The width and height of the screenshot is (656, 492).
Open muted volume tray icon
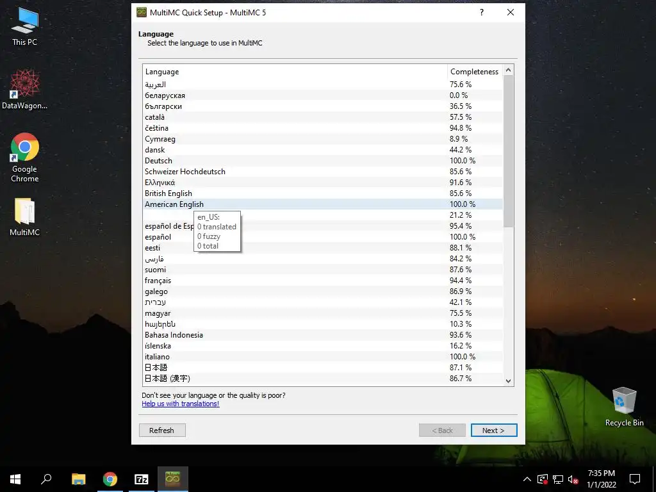point(573,479)
